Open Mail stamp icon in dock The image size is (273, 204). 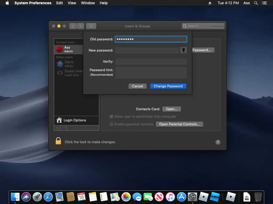59,197
